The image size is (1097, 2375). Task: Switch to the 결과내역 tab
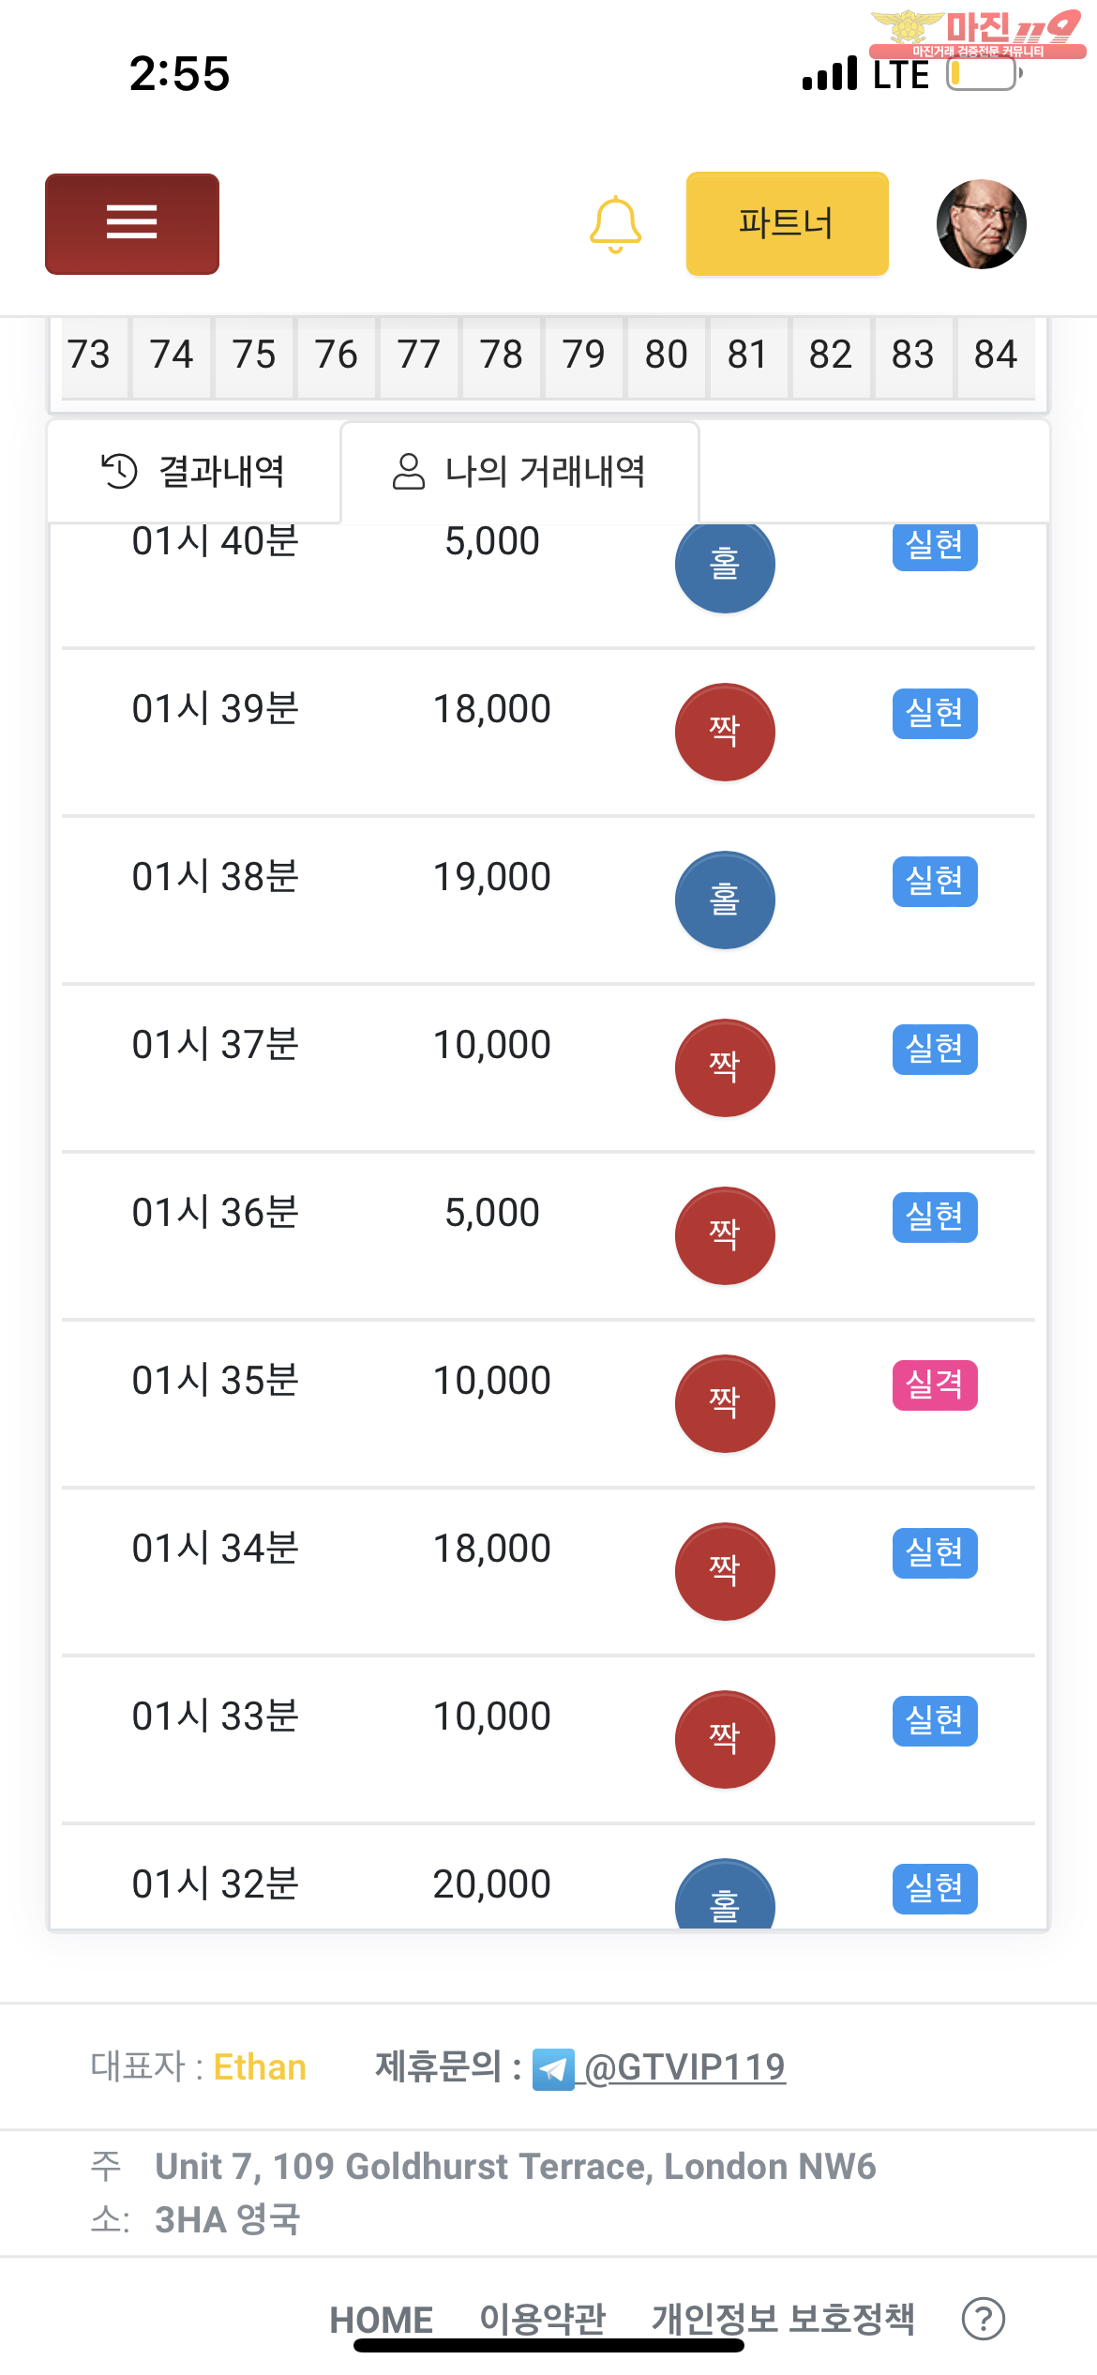194,471
